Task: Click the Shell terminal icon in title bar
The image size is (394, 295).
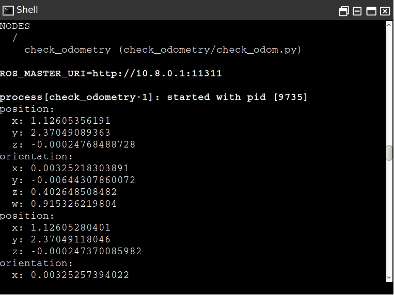Action: point(8,10)
